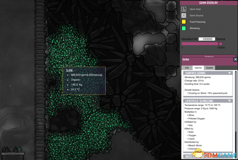Image resolution: width=238 pixels, height=160 pixels.
Task: Click the 'Oxygen' entry under Killed by
Action: [x=192, y=135]
